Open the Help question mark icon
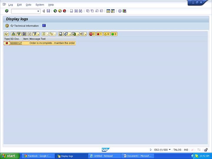Screen dimensions: 212x159 (120, 11)
